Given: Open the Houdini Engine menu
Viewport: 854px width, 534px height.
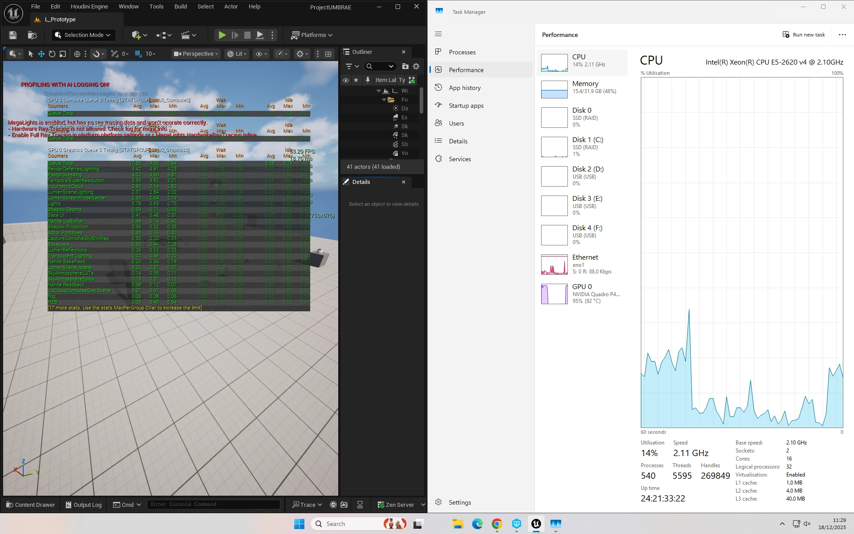Looking at the screenshot, I should click(89, 7).
